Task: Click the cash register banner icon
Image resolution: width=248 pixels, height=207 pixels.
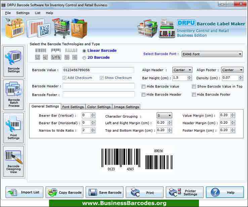Action: pyautogui.click(x=167, y=29)
